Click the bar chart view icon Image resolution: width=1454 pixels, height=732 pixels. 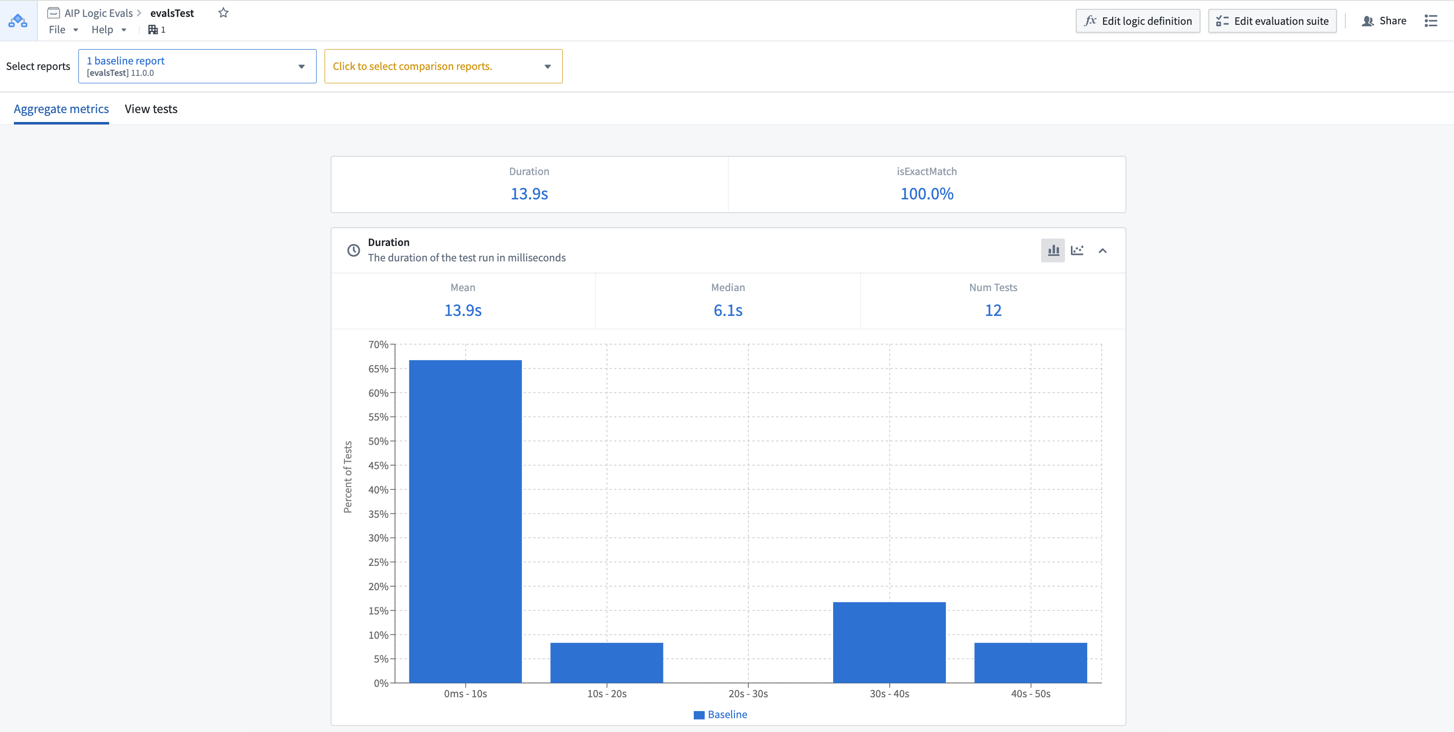pyautogui.click(x=1053, y=250)
